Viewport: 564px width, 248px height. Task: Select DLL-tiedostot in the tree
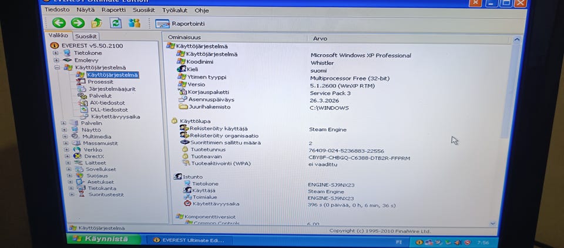click(109, 109)
